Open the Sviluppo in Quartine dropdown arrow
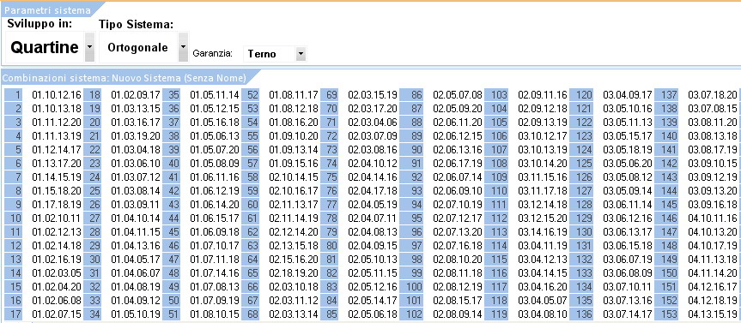 click(x=89, y=47)
